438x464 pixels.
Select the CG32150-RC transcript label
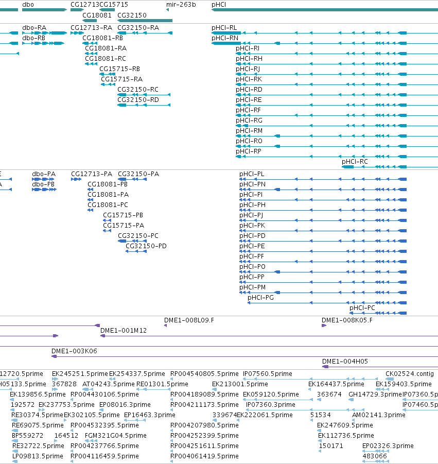[x=138, y=90]
